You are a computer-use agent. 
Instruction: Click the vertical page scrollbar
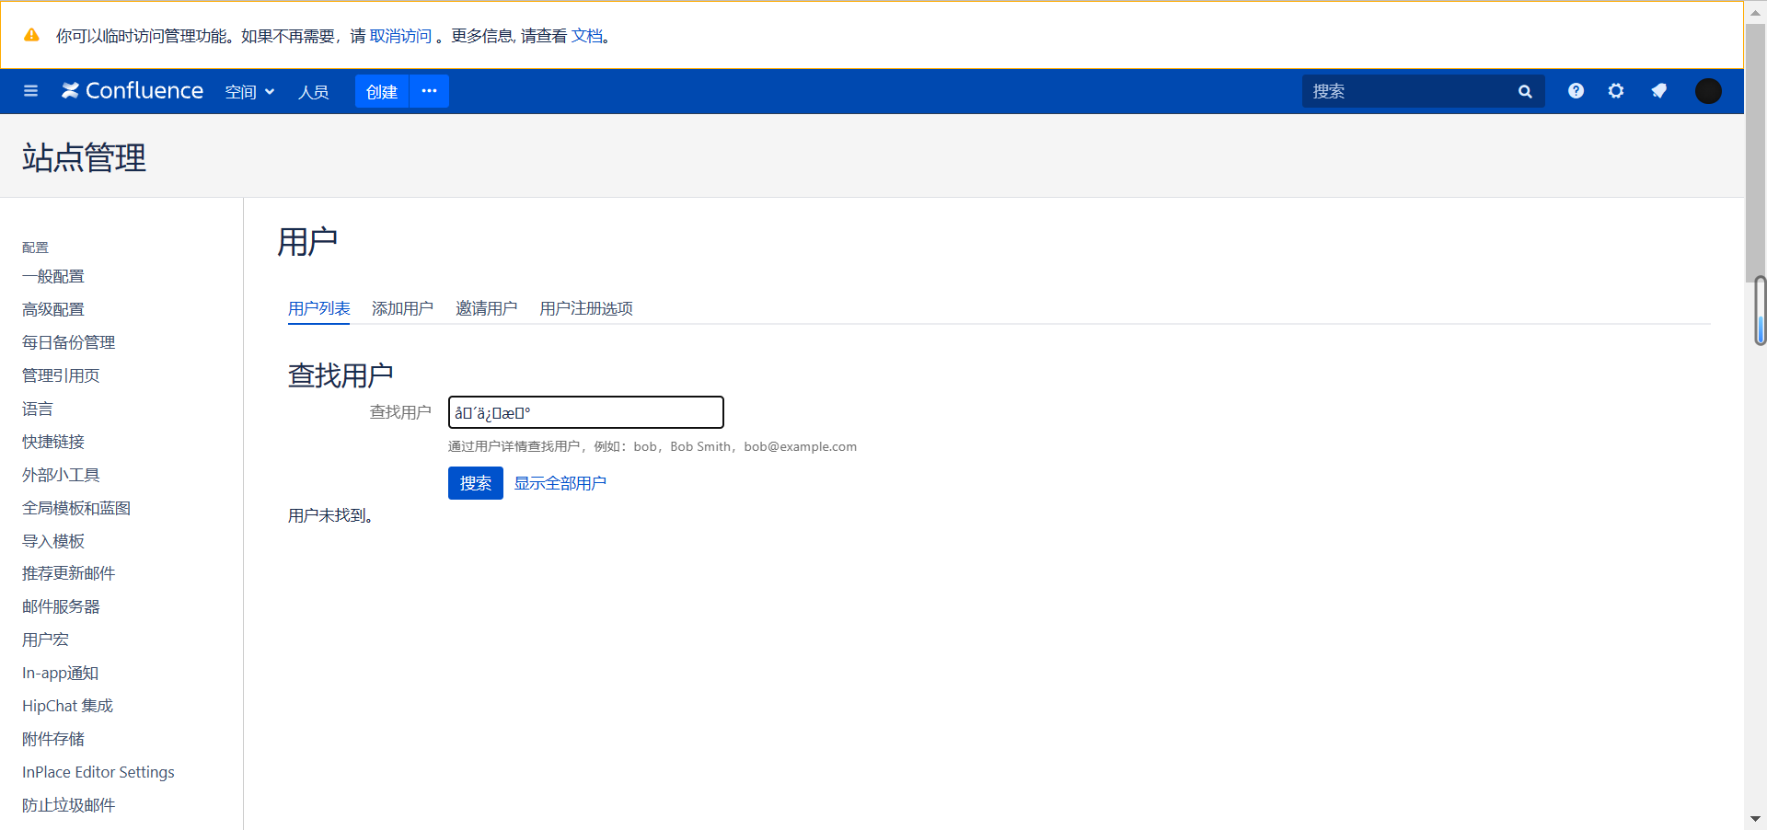(1757, 311)
